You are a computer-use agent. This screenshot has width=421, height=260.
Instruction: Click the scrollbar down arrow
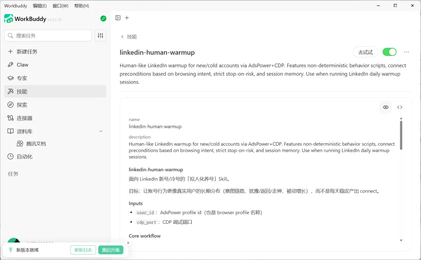tap(401, 241)
